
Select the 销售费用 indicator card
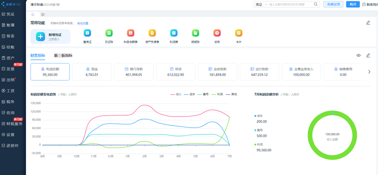(343, 72)
